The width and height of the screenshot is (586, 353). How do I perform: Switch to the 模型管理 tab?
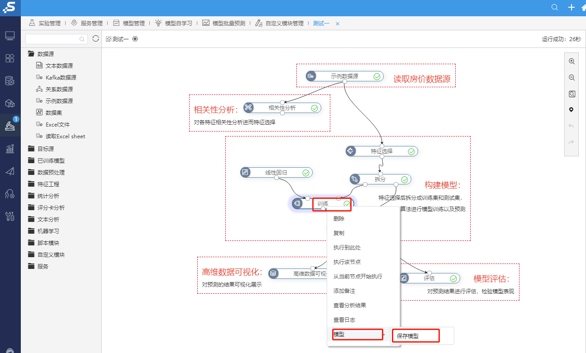tap(129, 23)
